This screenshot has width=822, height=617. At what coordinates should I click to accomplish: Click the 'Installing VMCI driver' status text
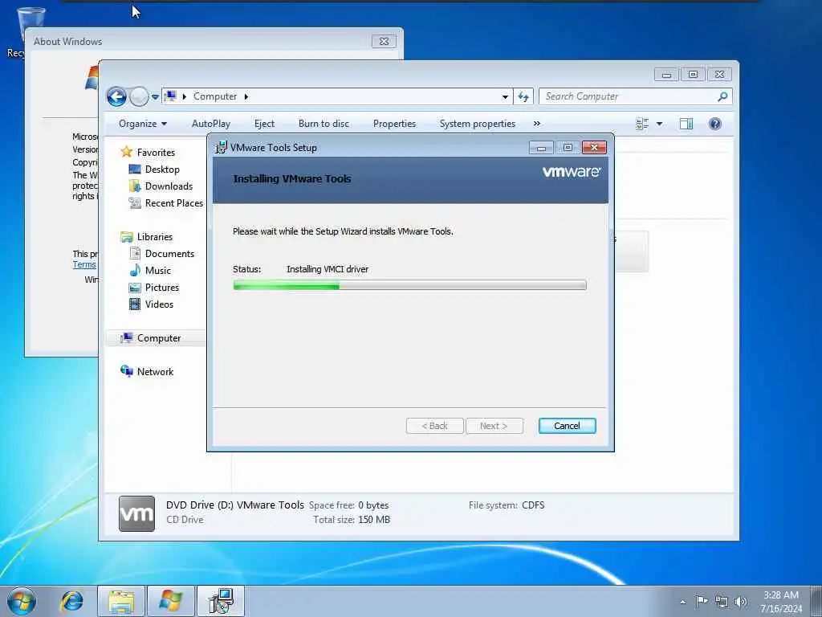click(328, 269)
